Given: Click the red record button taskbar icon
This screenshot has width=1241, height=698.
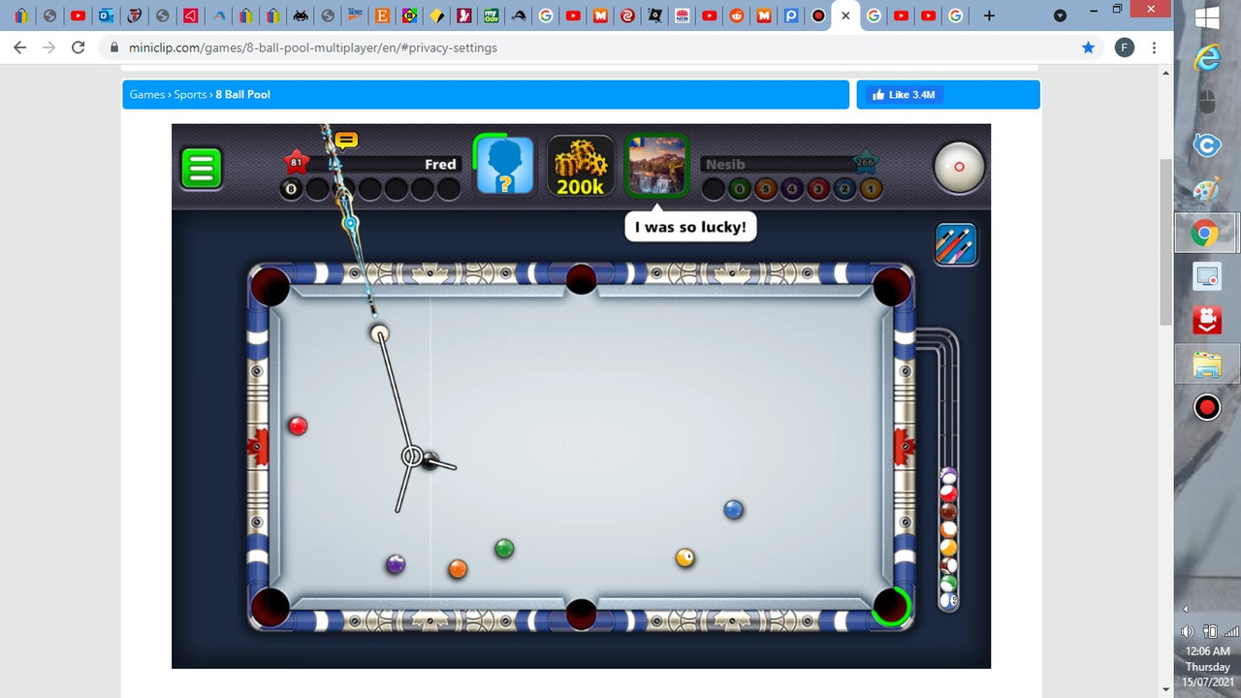Looking at the screenshot, I should click(1207, 407).
